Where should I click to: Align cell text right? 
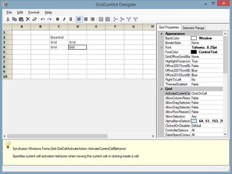[x=93, y=19]
